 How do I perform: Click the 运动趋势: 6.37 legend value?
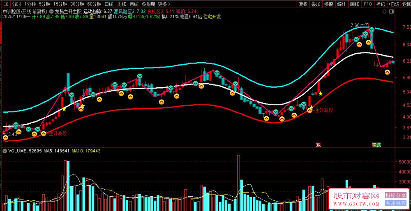[98, 12]
